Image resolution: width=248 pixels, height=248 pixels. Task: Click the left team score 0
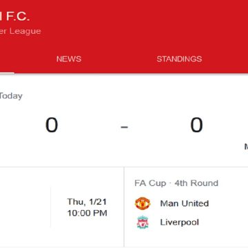tap(52, 125)
